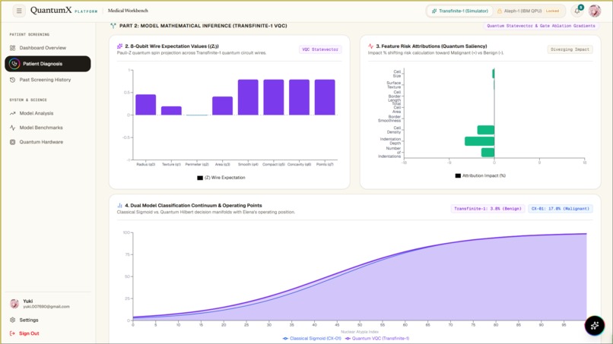Click the Diverging Impact badge

(x=570, y=49)
